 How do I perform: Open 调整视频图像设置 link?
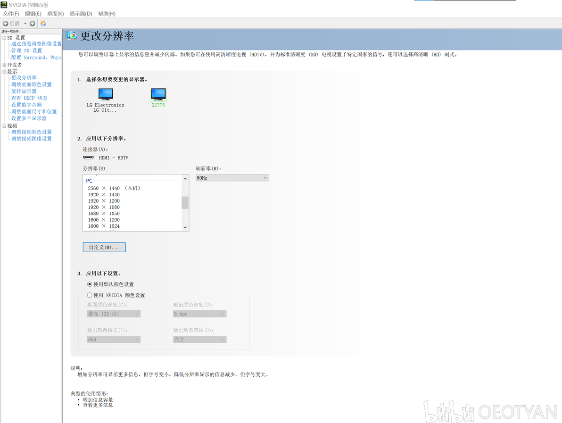coord(32,139)
